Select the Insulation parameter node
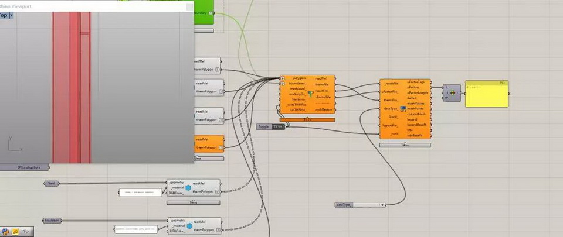The width and height of the screenshot is (563, 237). tap(53, 220)
